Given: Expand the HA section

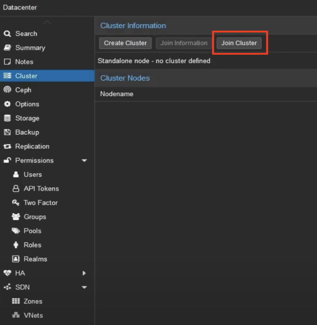Looking at the screenshot, I should [84, 273].
